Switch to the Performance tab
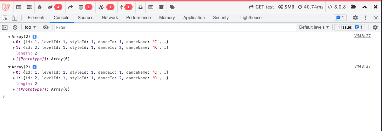Image resolution: width=382 pixels, height=131 pixels. (x=138, y=18)
